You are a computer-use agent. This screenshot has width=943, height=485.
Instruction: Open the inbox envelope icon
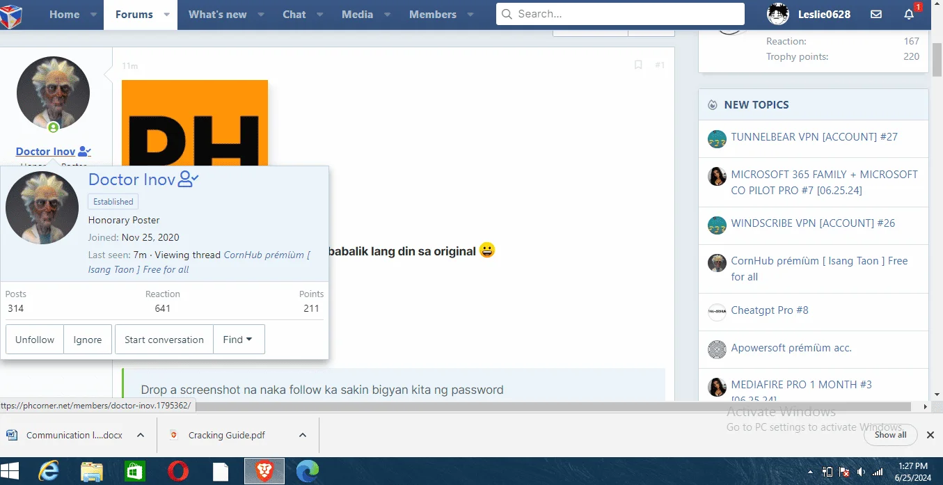876,14
